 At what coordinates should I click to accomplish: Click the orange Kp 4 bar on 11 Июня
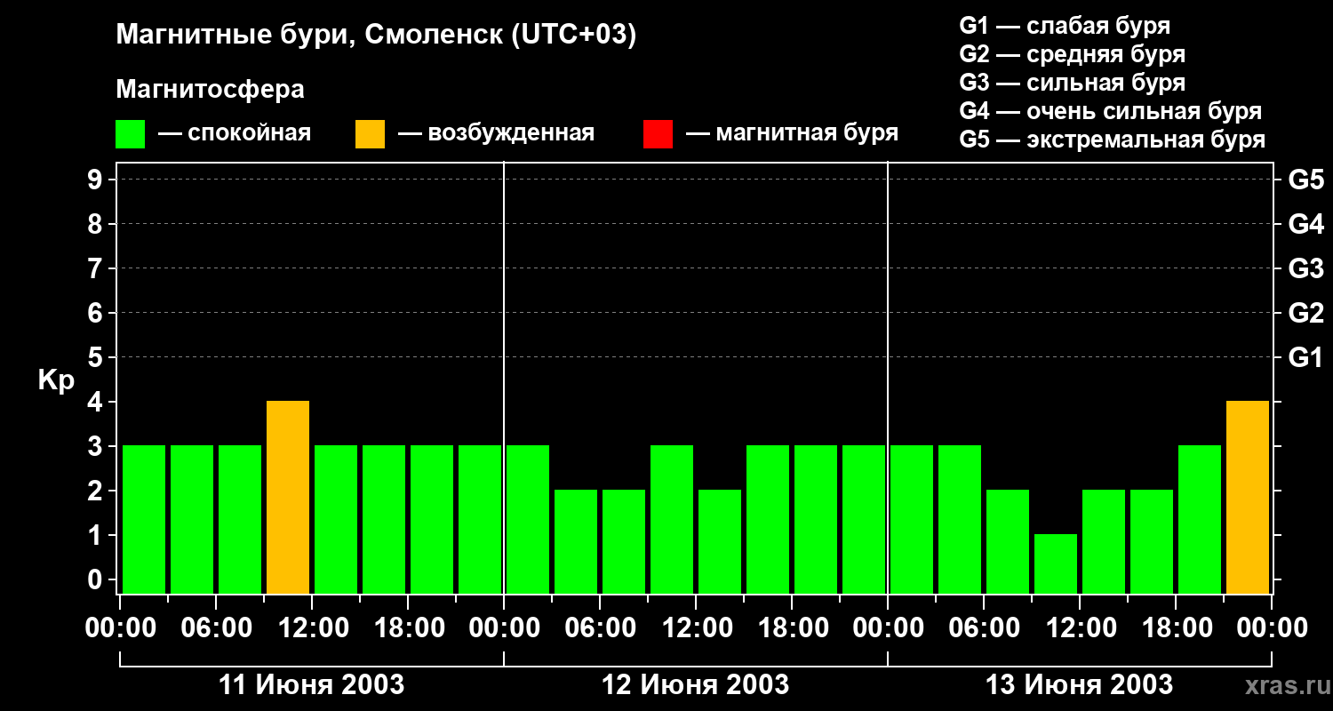click(x=288, y=498)
